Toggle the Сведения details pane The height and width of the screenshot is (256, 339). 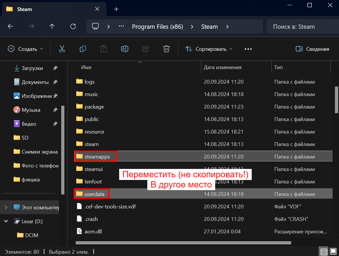tap(312, 49)
